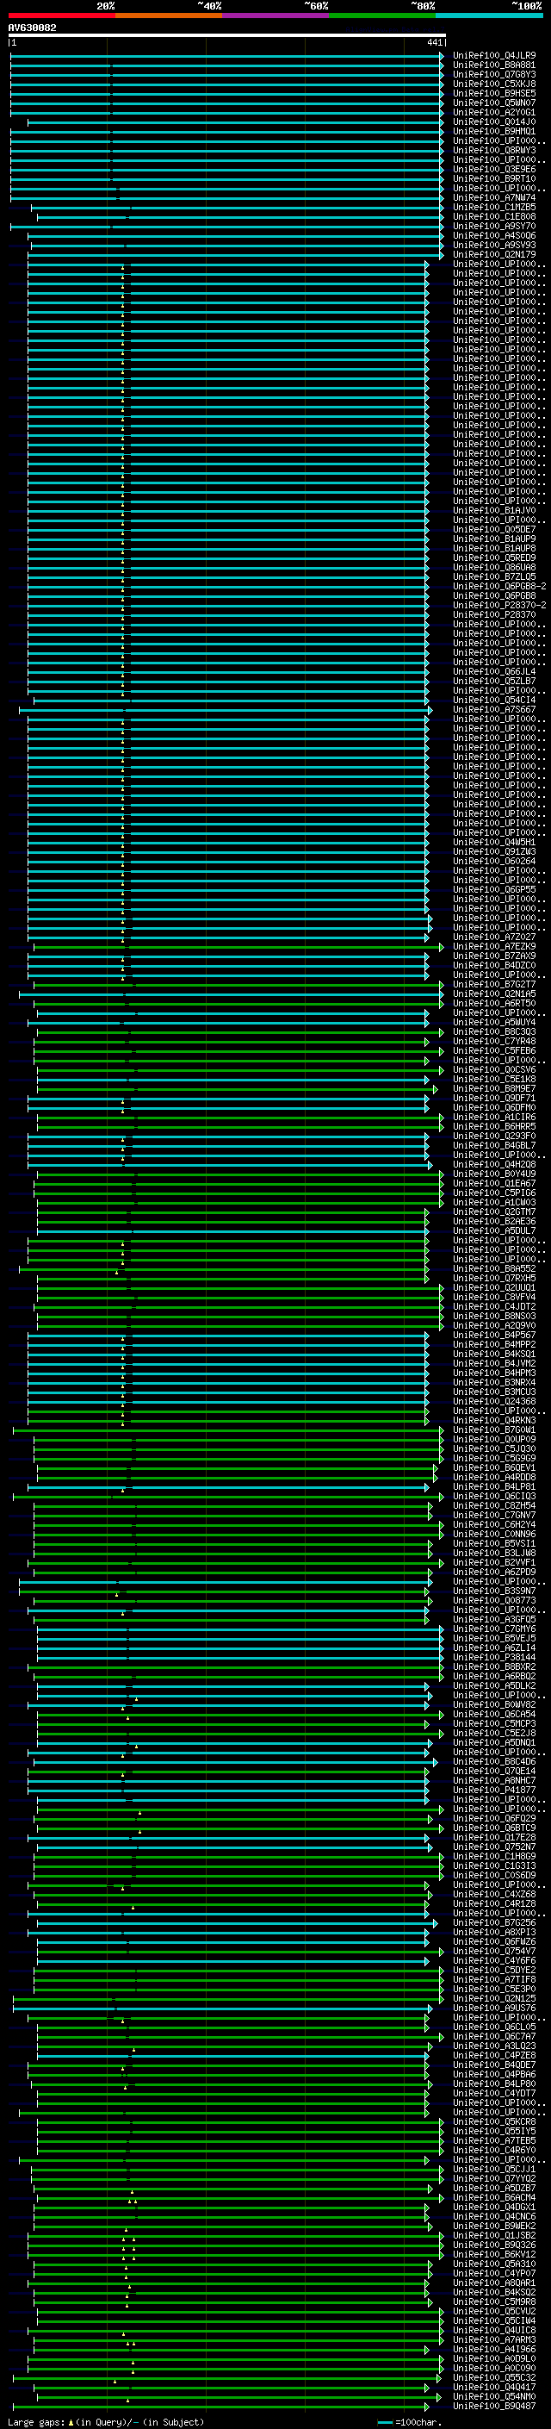Viewport: 551px width, 2429px height.
Task: Open hit UniRef100_Q2N179
Action: [493, 254]
